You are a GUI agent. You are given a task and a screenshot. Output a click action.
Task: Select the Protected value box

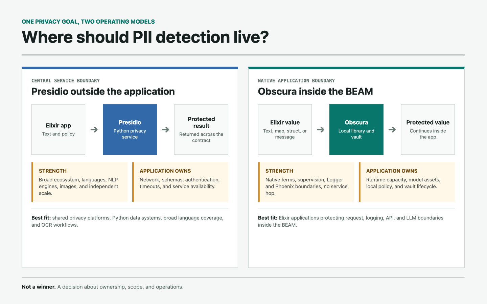tap(428, 129)
